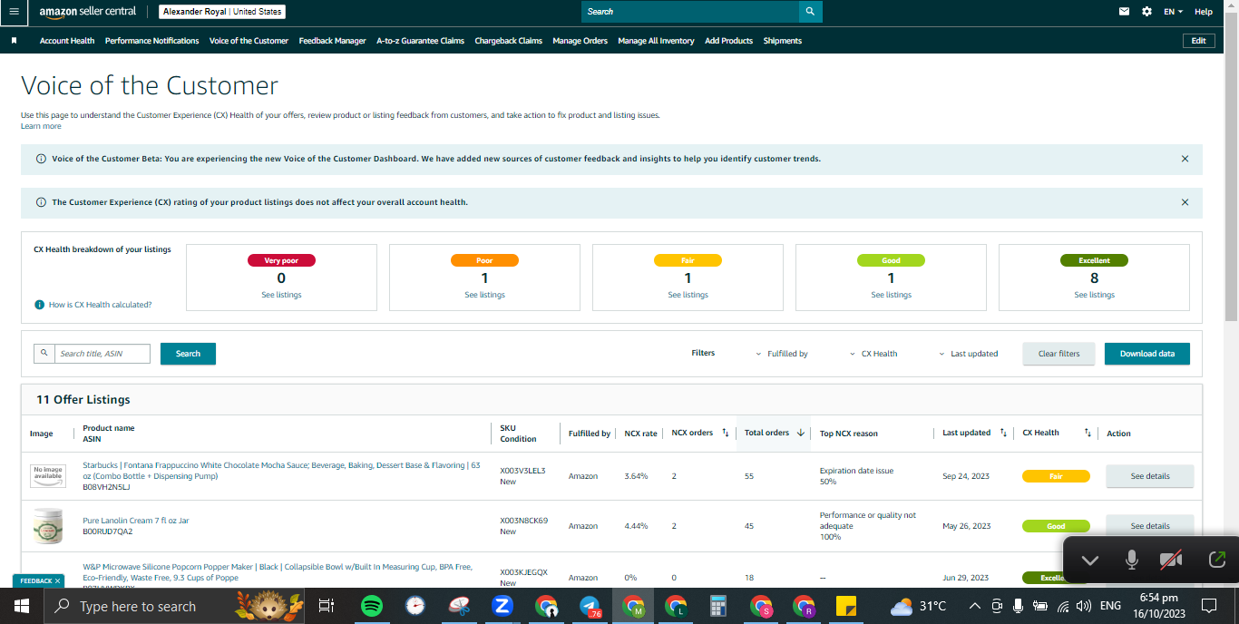
Task: Click the info icon beside 'How is CX Health calculated?'
Action: click(39, 305)
